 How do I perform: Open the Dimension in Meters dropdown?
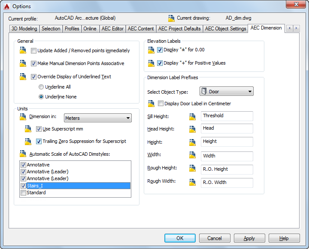tap(98, 118)
